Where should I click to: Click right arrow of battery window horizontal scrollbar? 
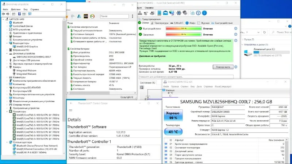[135, 93]
